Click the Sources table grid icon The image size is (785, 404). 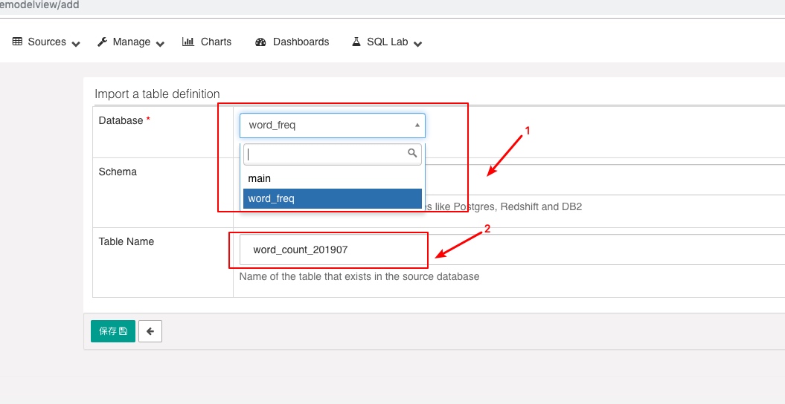pos(17,42)
